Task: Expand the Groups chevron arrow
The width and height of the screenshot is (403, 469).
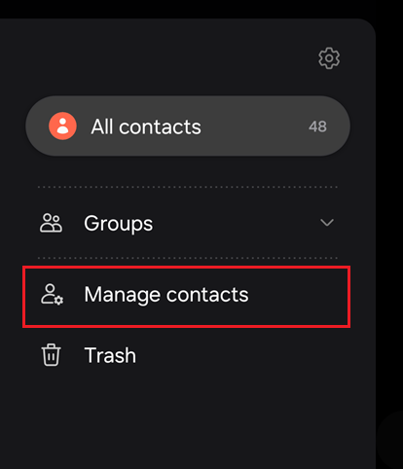Action: 327,223
